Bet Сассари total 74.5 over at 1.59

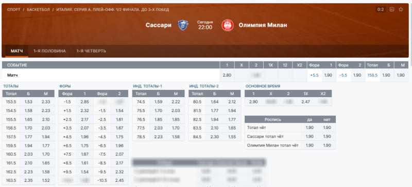pos(159,102)
